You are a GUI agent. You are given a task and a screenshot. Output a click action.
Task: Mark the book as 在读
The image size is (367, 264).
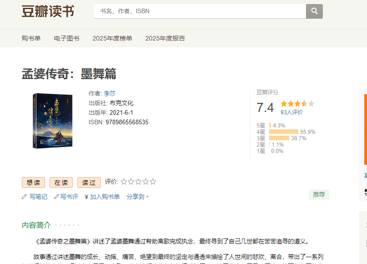(61, 183)
